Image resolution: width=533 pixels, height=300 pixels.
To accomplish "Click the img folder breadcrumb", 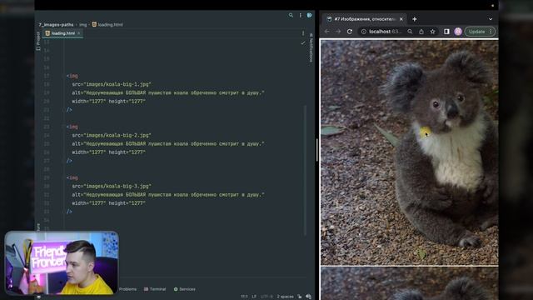I will [x=83, y=24].
